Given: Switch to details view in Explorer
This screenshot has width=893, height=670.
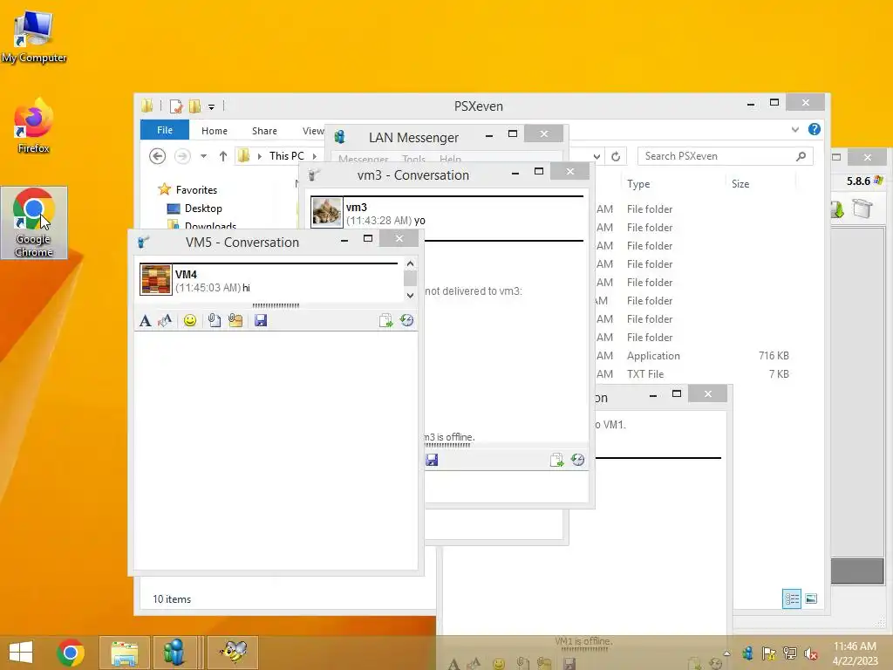Looking at the screenshot, I should 792,598.
